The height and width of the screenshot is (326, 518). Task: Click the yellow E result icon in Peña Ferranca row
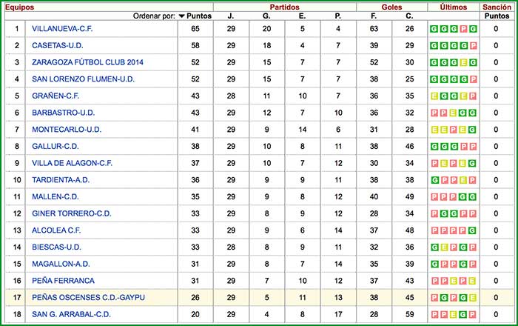pyautogui.click(x=453, y=281)
